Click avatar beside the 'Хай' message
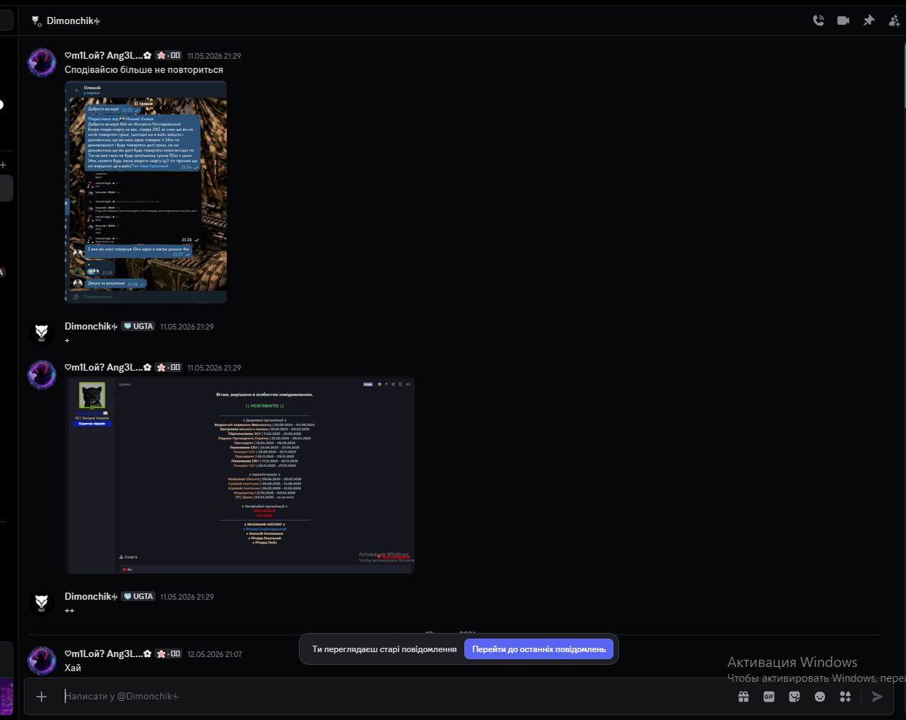The height and width of the screenshot is (720, 906). [42, 660]
